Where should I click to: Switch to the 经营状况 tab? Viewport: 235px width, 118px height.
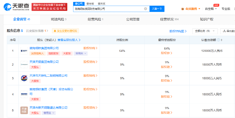coord(169,19)
